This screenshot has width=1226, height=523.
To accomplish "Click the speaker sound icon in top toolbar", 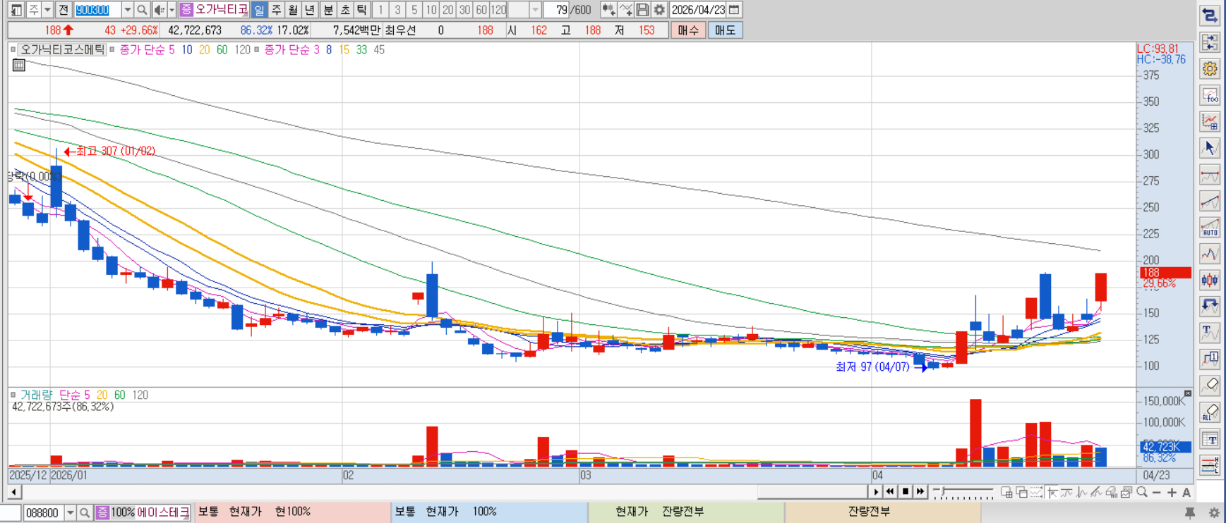I will [x=159, y=10].
